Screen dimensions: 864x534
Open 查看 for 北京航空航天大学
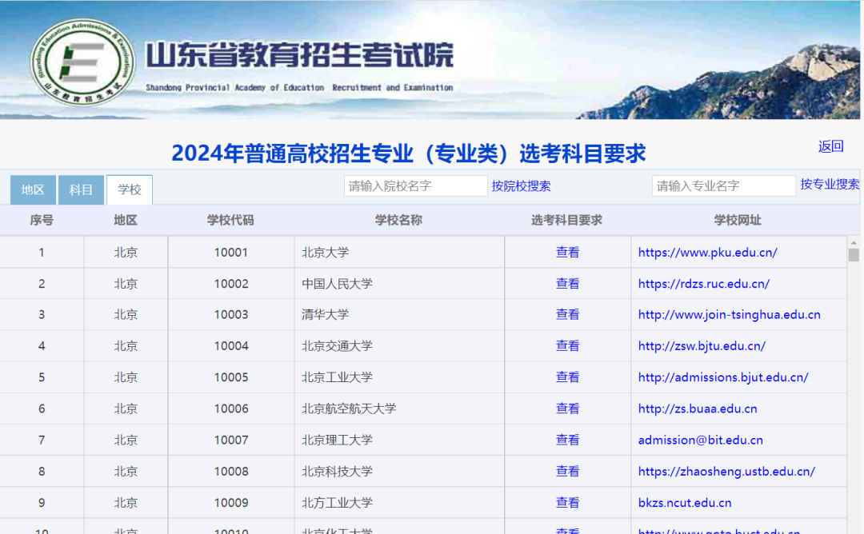[567, 408]
